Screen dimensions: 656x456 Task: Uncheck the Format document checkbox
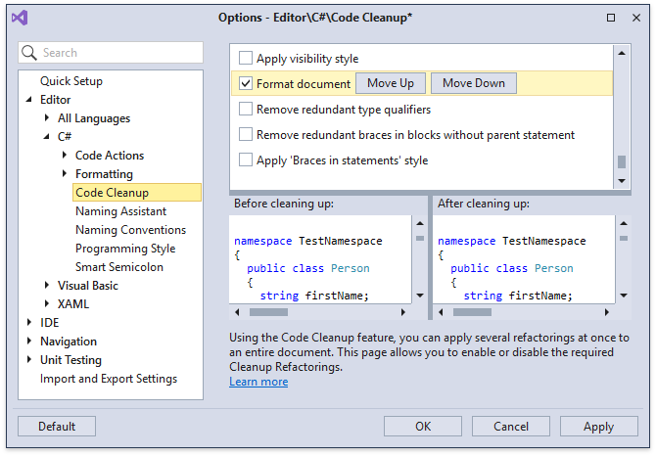(x=246, y=84)
